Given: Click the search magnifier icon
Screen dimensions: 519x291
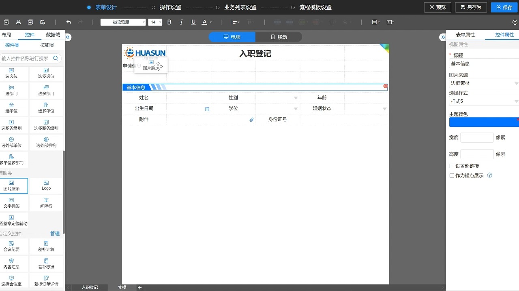Looking at the screenshot, I should (x=56, y=58).
